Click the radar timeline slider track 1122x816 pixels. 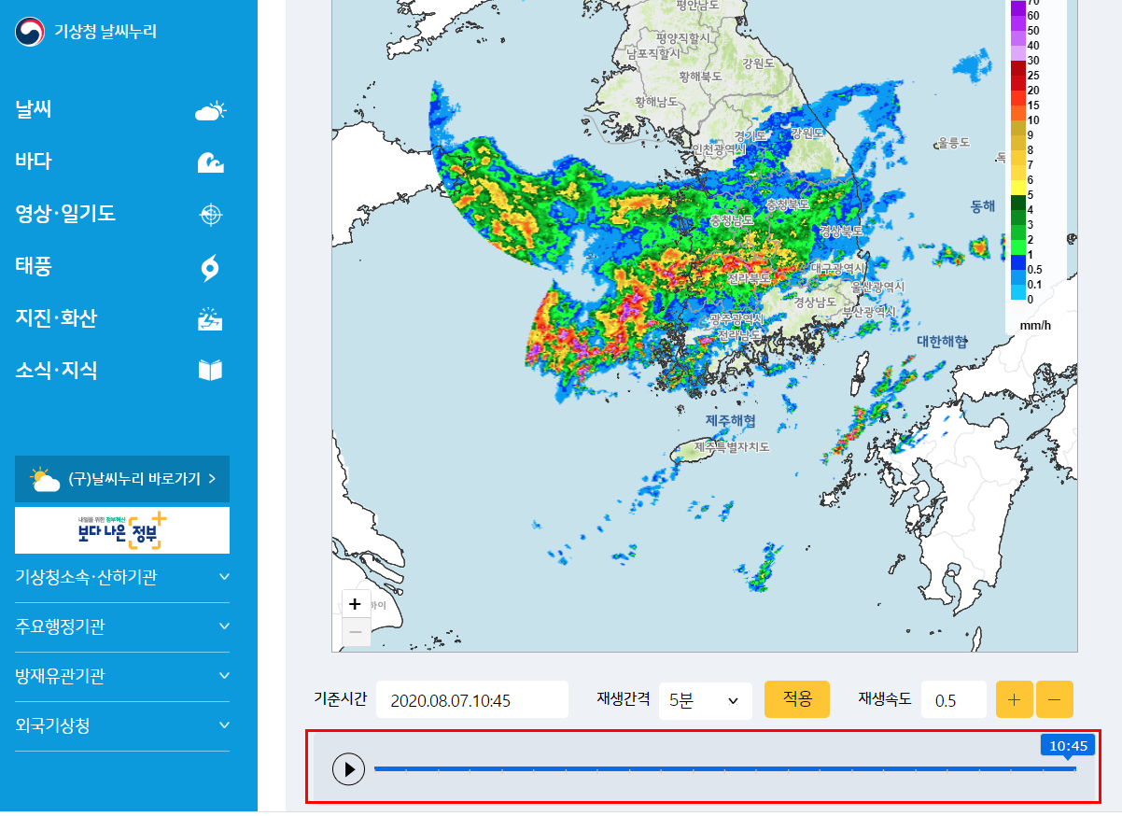pyautogui.click(x=724, y=769)
